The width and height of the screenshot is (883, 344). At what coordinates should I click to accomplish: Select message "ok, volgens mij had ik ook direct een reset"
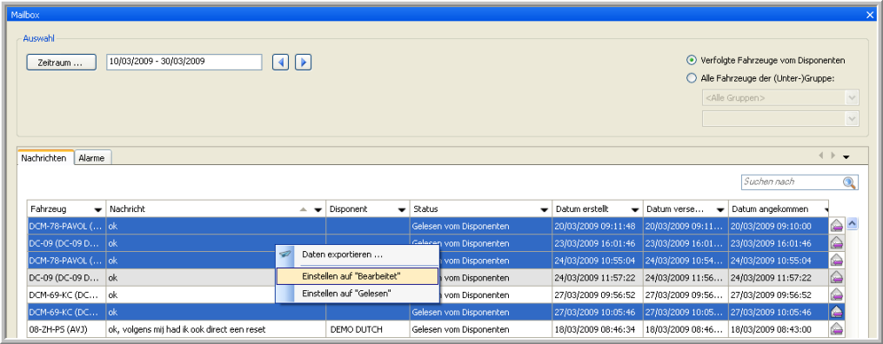click(x=216, y=329)
